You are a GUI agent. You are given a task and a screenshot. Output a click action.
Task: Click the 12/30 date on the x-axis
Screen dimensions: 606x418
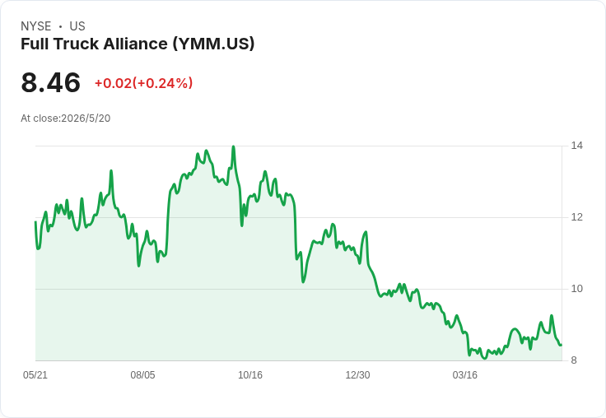tap(357, 375)
